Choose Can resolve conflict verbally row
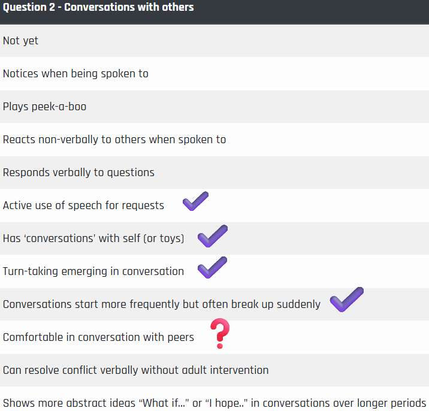This screenshot has width=429, height=411. (x=214, y=370)
